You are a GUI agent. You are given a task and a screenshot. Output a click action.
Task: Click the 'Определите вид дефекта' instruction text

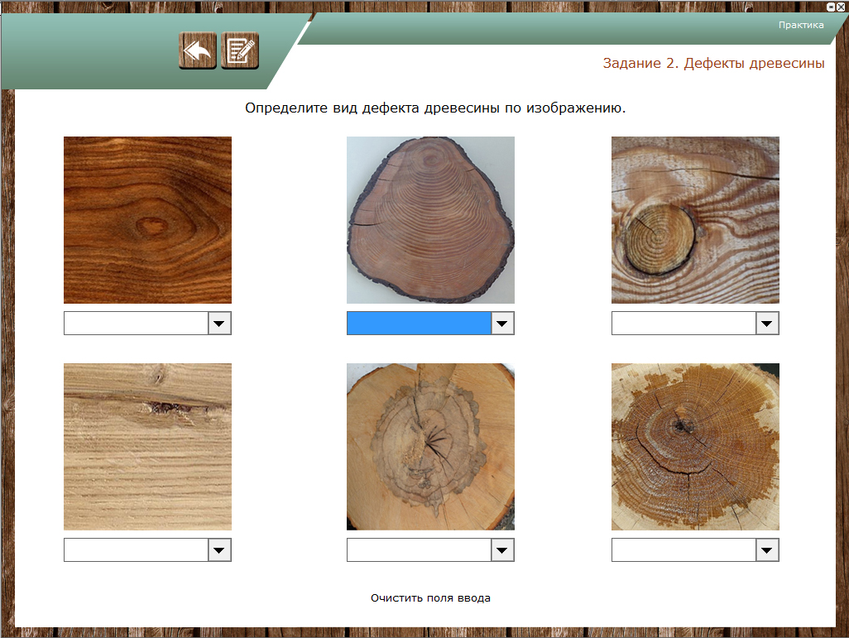(435, 108)
